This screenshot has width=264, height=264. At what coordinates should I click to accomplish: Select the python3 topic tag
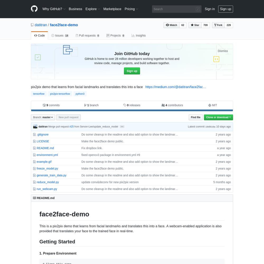[x=80, y=94]
